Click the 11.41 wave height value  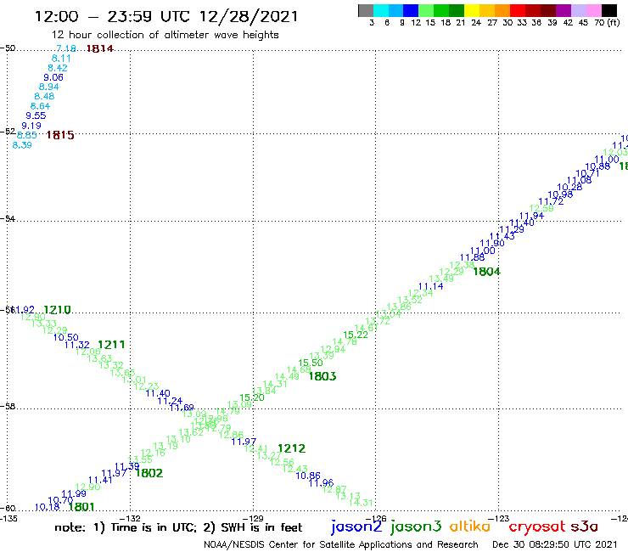tap(100, 480)
